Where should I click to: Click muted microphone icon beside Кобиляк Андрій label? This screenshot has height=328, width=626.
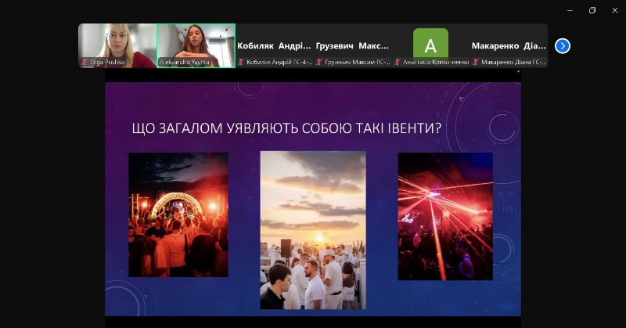[241, 62]
